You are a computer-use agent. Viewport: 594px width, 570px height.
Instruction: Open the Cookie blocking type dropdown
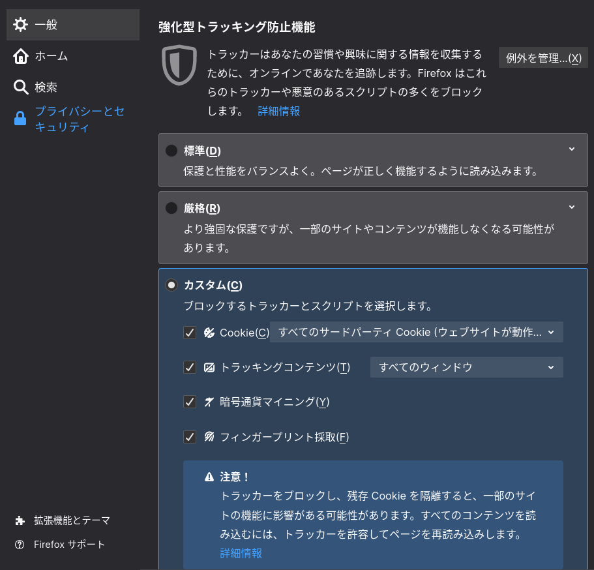click(x=417, y=332)
